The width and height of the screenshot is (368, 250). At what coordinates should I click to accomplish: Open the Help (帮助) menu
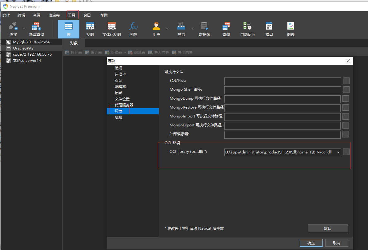point(104,15)
